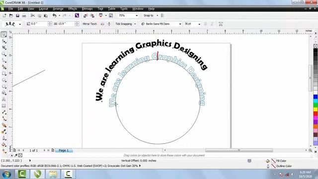Open the Edit menu

20,9
